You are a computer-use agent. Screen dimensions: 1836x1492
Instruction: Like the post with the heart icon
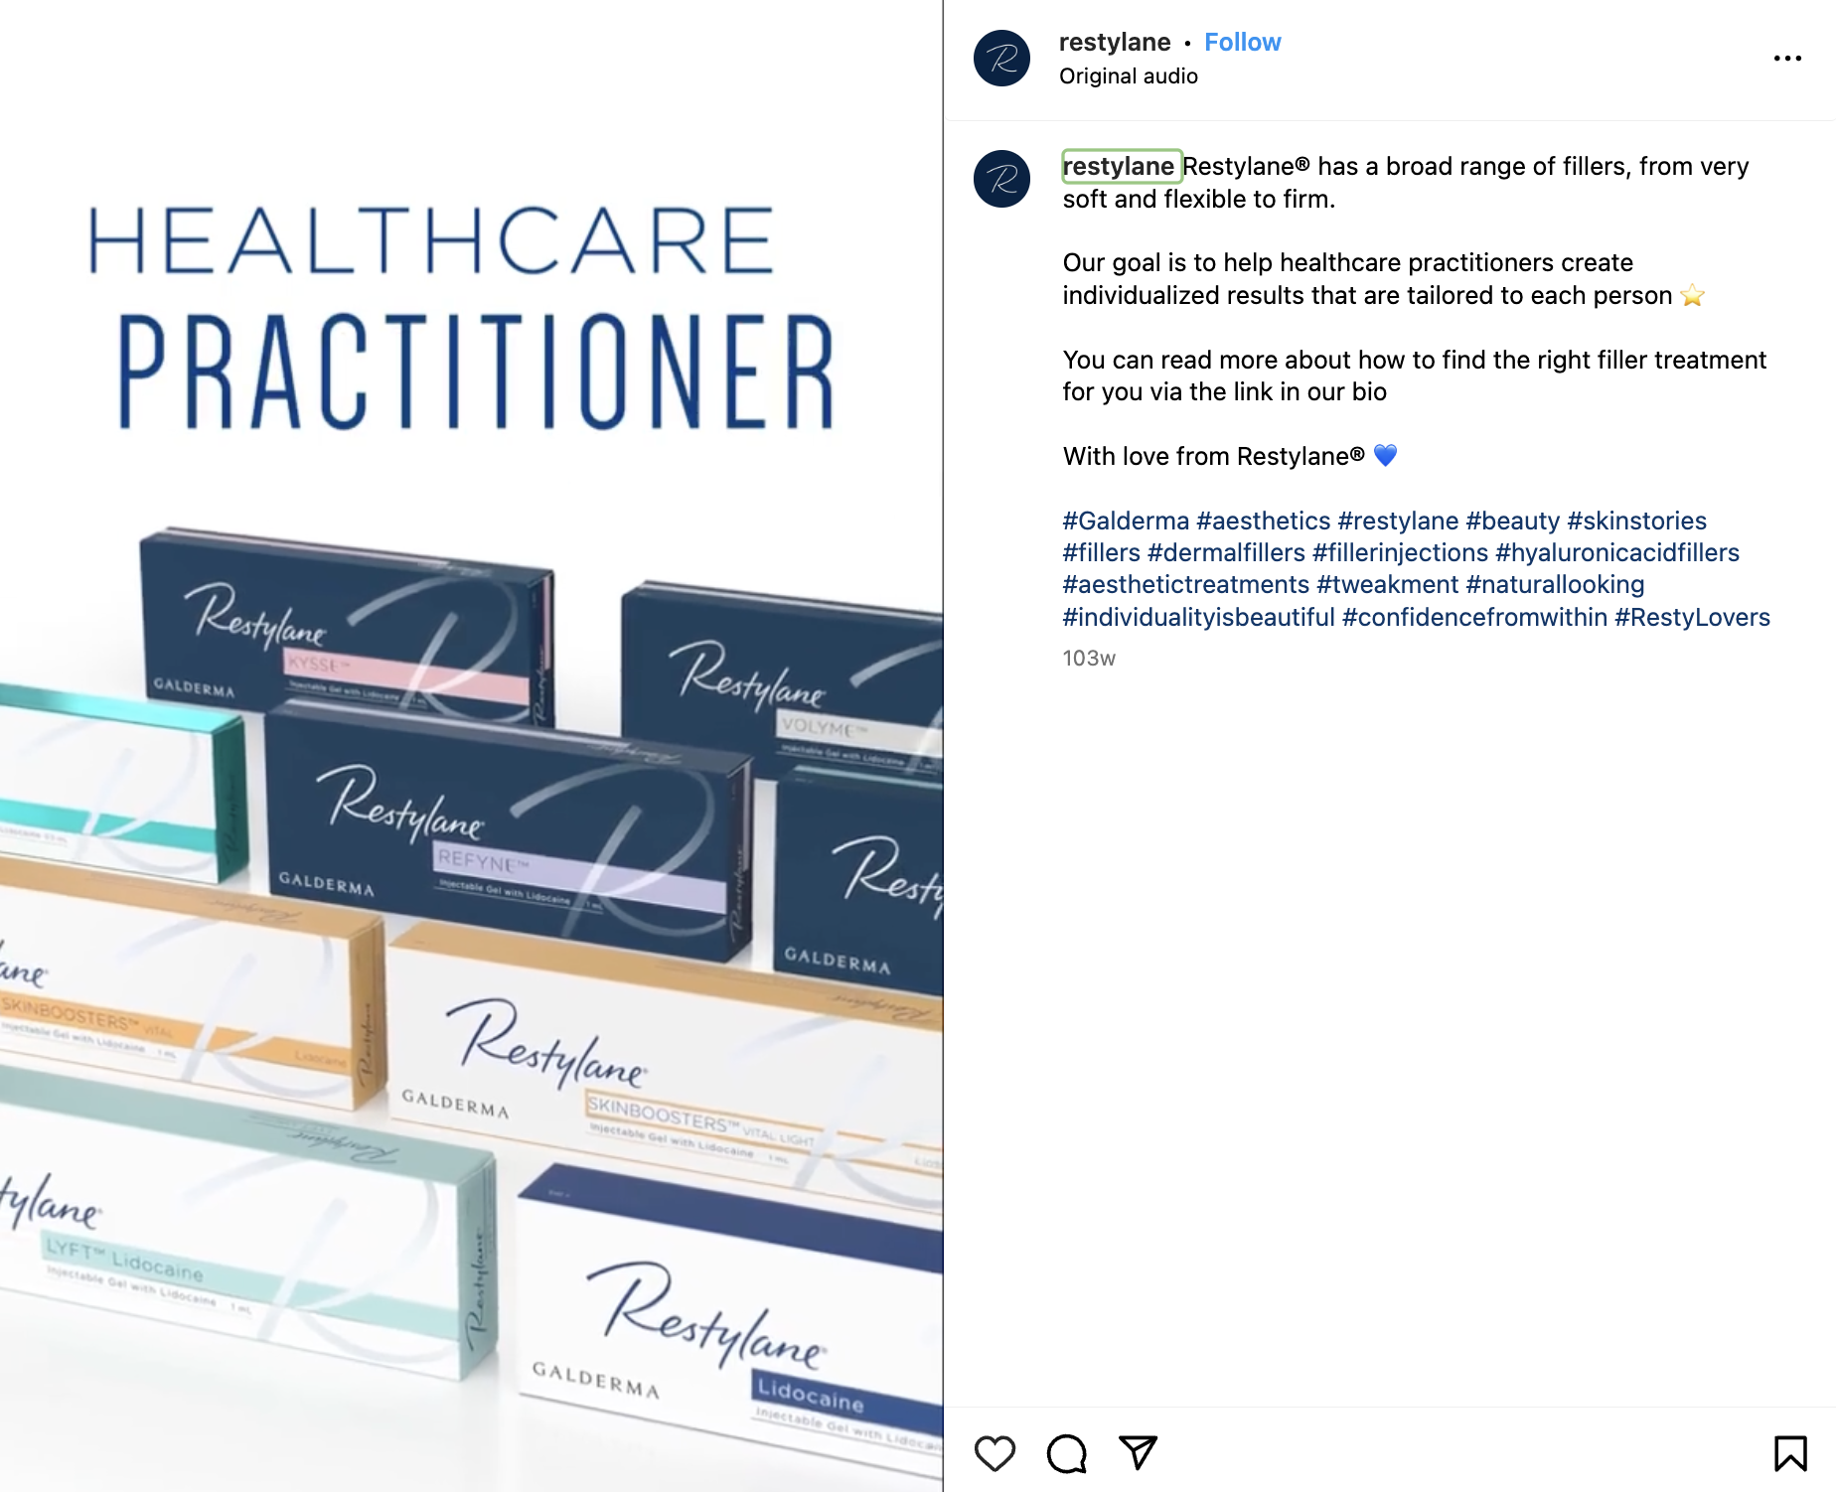(x=994, y=1453)
